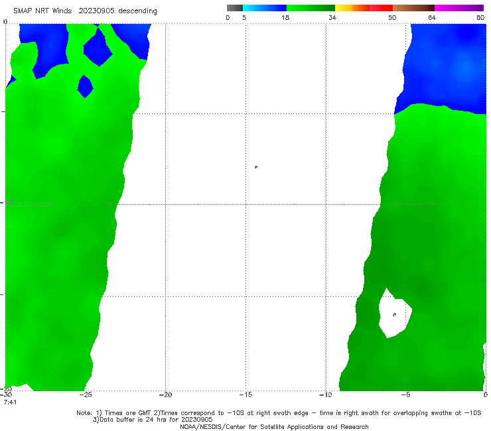Click the word "descending" in the title
The image size is (491, 431).
[138, 11]
